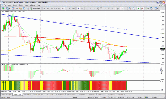Switch chart to Candlesticks mode
The height and width of the screenshot is (99, 166).
(122, 8)
